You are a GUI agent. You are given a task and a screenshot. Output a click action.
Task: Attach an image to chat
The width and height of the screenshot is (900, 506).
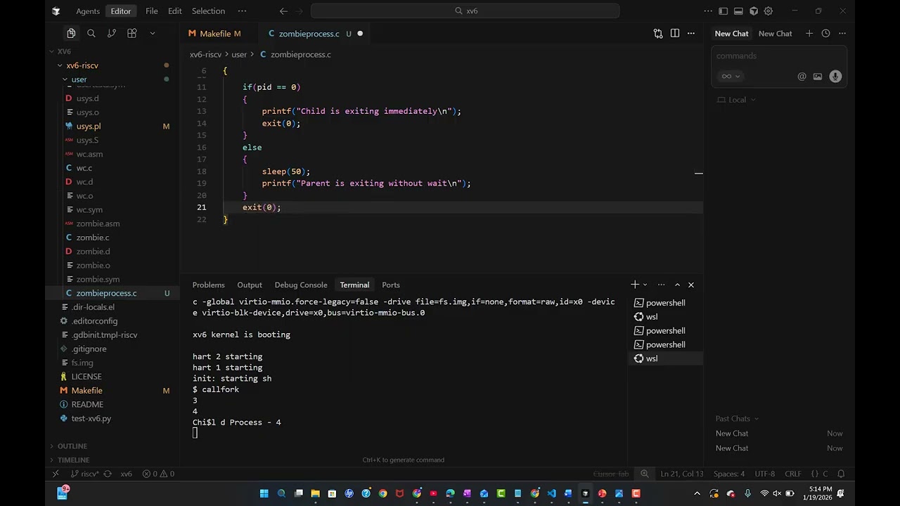818,77
